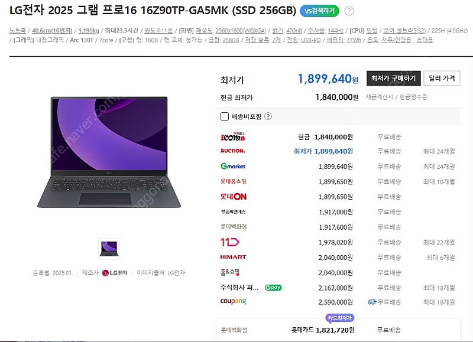This screenshot has height=342, width=473.
Task: Select the small laptop thumbnail image
Action: tap(109, 249)
